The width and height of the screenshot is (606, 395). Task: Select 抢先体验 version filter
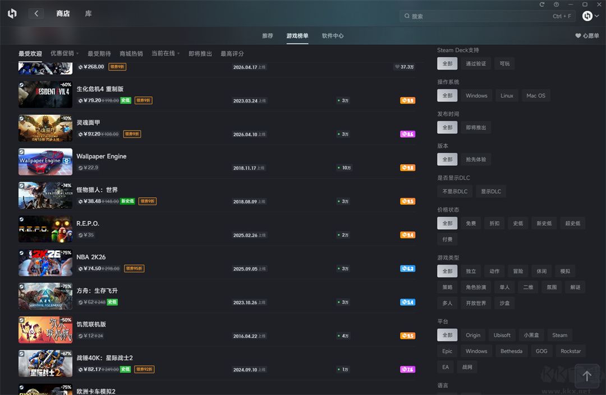[476, 159]
